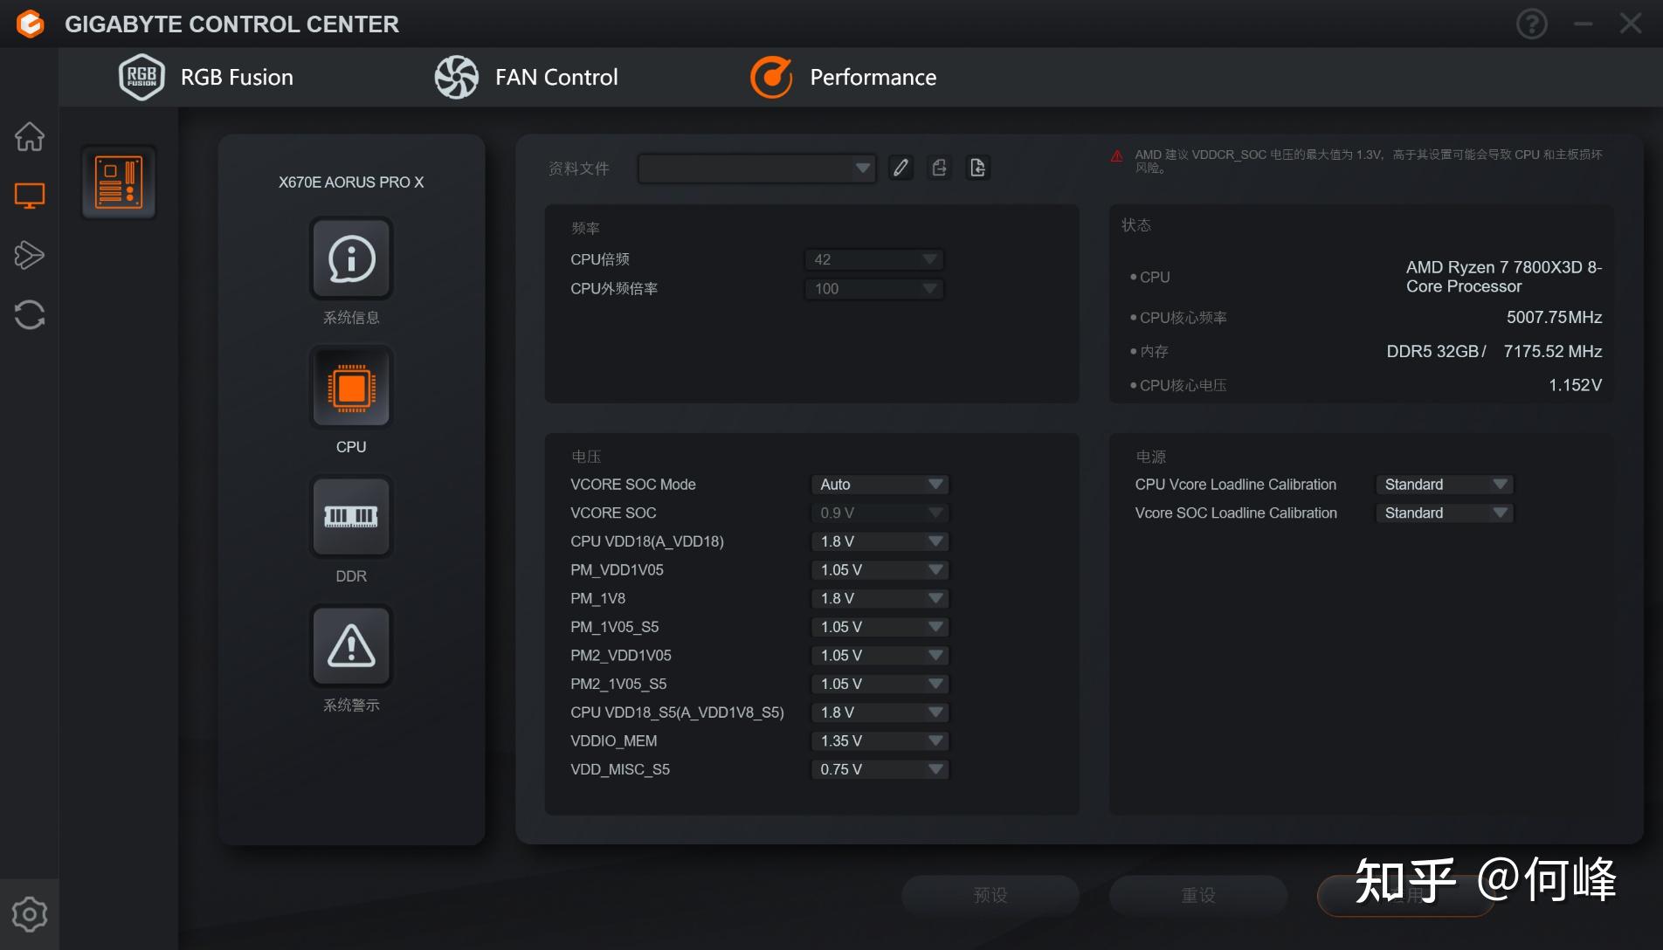Select the motherboard device thumbnail
Image resolution: width=1663 pixels, height=950 pixels.
tap(119, 182)
